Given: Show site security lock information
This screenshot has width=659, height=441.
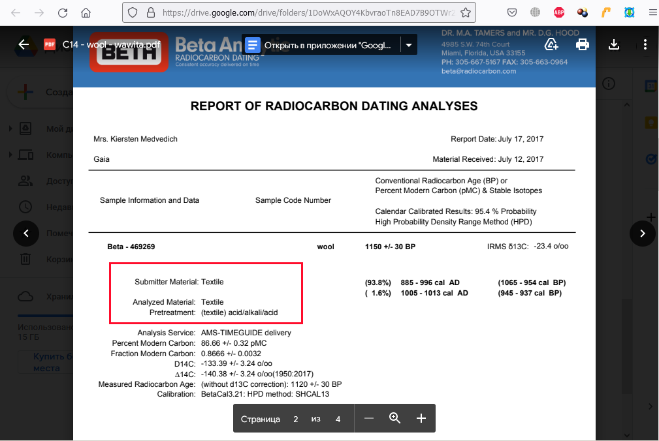Looking at the screenshot, I should pos(151,12).
